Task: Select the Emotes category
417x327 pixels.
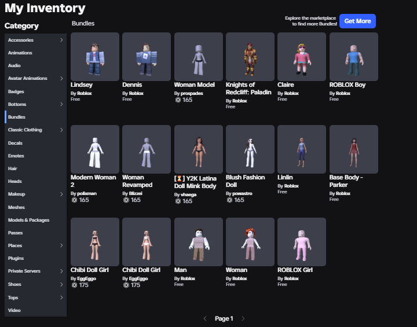Action: point(35,156)
